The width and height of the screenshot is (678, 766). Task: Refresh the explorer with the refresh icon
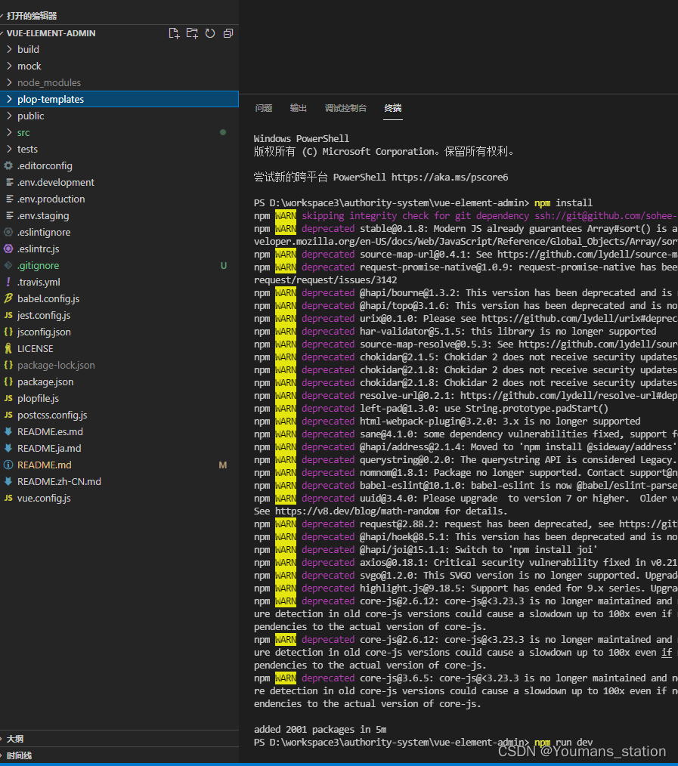click(x=210, y=33)
